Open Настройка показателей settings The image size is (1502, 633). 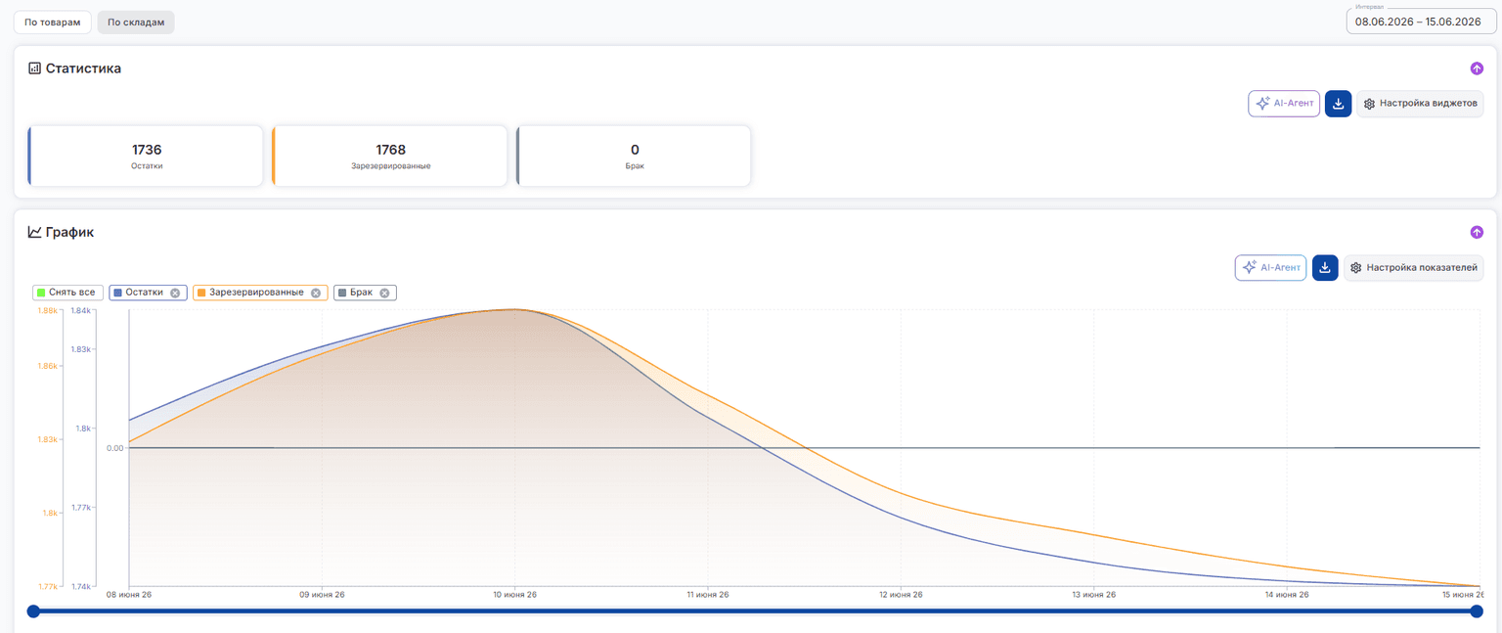(x=1413, y=268)
